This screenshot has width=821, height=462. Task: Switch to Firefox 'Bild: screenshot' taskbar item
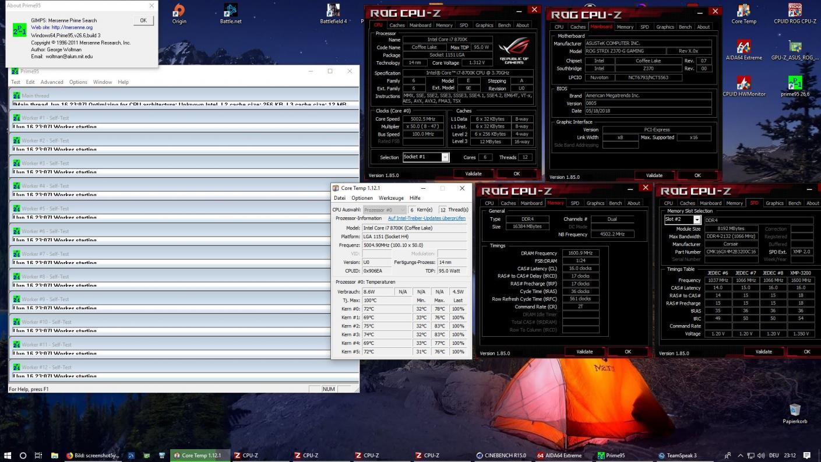[x=93, y=456]
